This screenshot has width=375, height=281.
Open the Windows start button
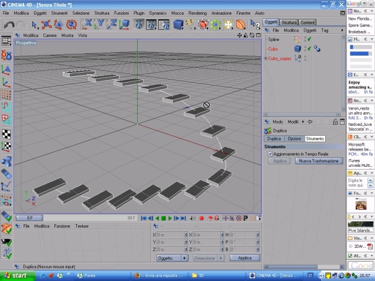pyautogui.click(x=16, y=276)
